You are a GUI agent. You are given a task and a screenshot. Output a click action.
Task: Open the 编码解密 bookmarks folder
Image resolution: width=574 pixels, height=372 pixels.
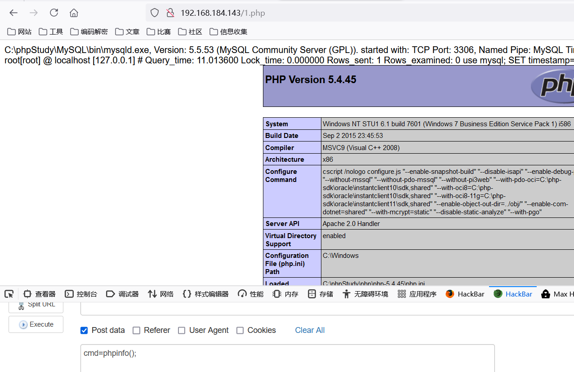(89, 31)
